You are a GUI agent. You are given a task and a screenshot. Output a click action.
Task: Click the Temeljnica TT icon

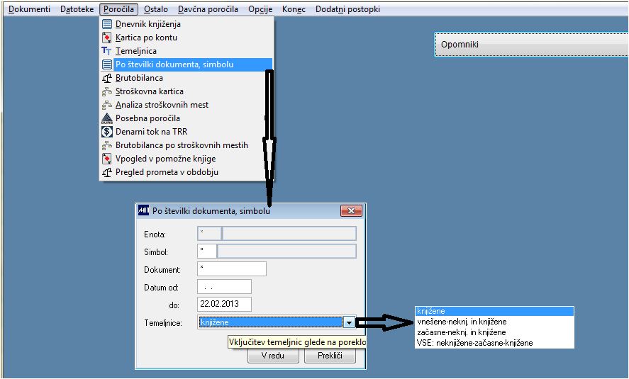pyautogui.click(x=106, y=51)
